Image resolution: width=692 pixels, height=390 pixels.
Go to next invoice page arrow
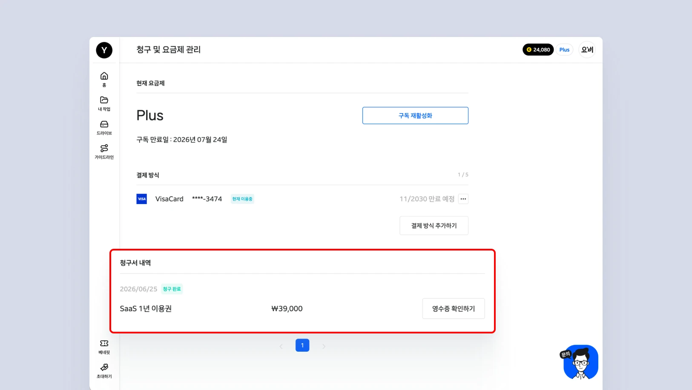(324, 347)
